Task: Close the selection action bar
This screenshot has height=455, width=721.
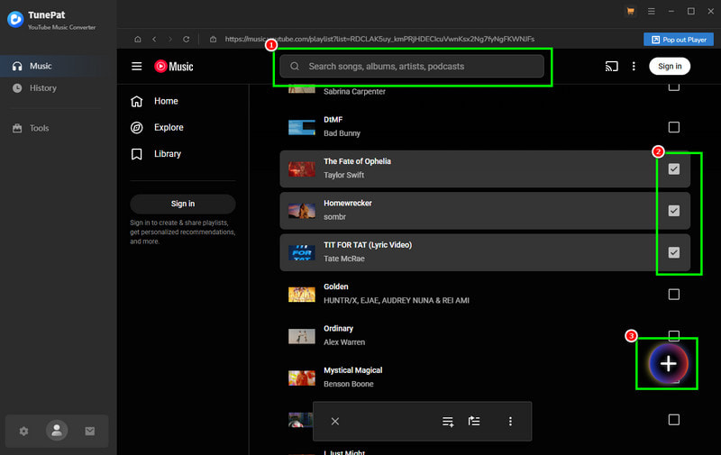Action: pyautogui.click(x=335, y=422)
